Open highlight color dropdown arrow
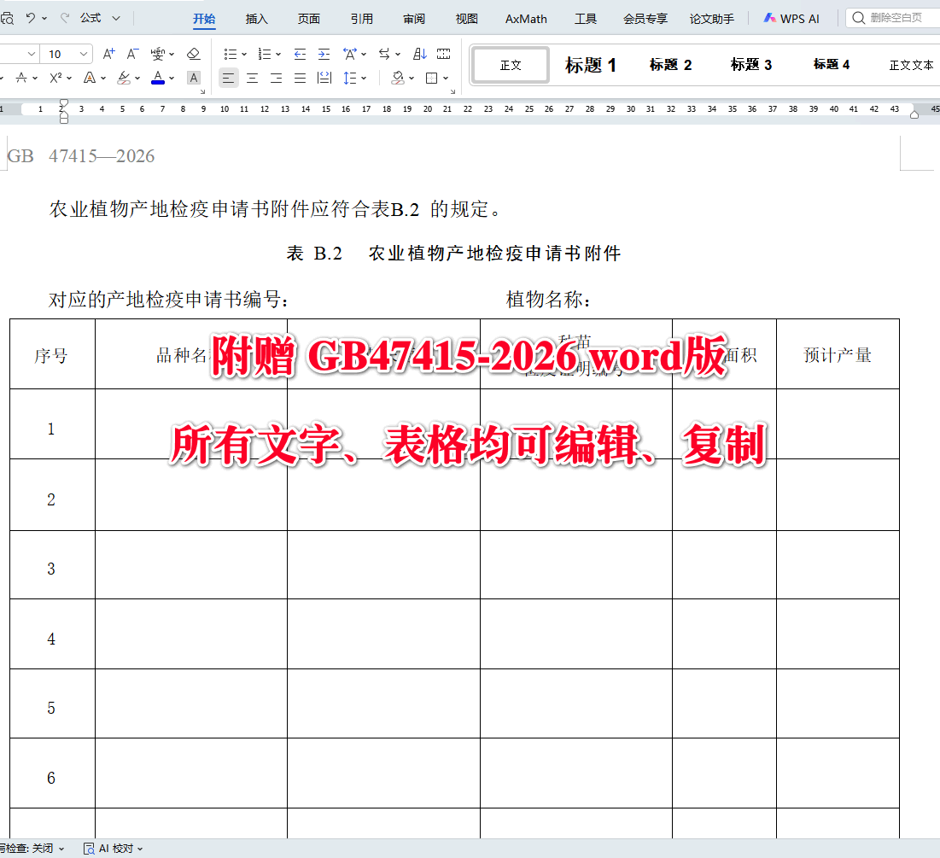The height and width of the screenshot is (858, 940). tap(137, 79)
